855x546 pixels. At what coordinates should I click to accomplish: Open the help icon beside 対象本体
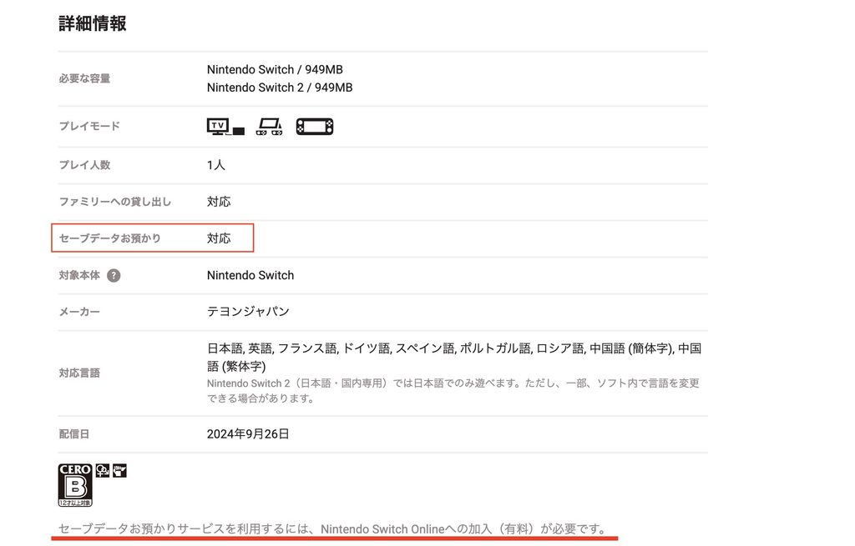(x=114, y=275)
